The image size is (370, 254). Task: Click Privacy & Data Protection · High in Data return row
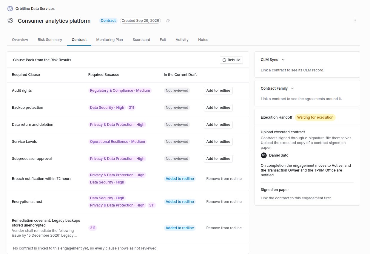117,125
